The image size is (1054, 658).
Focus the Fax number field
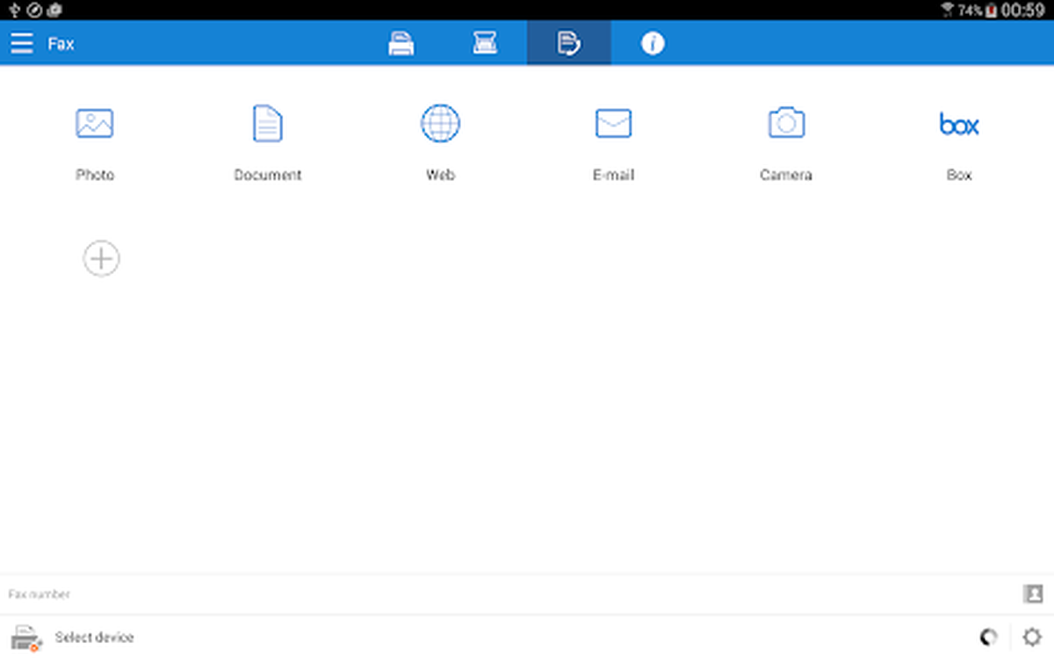click(x=509, y=595)
